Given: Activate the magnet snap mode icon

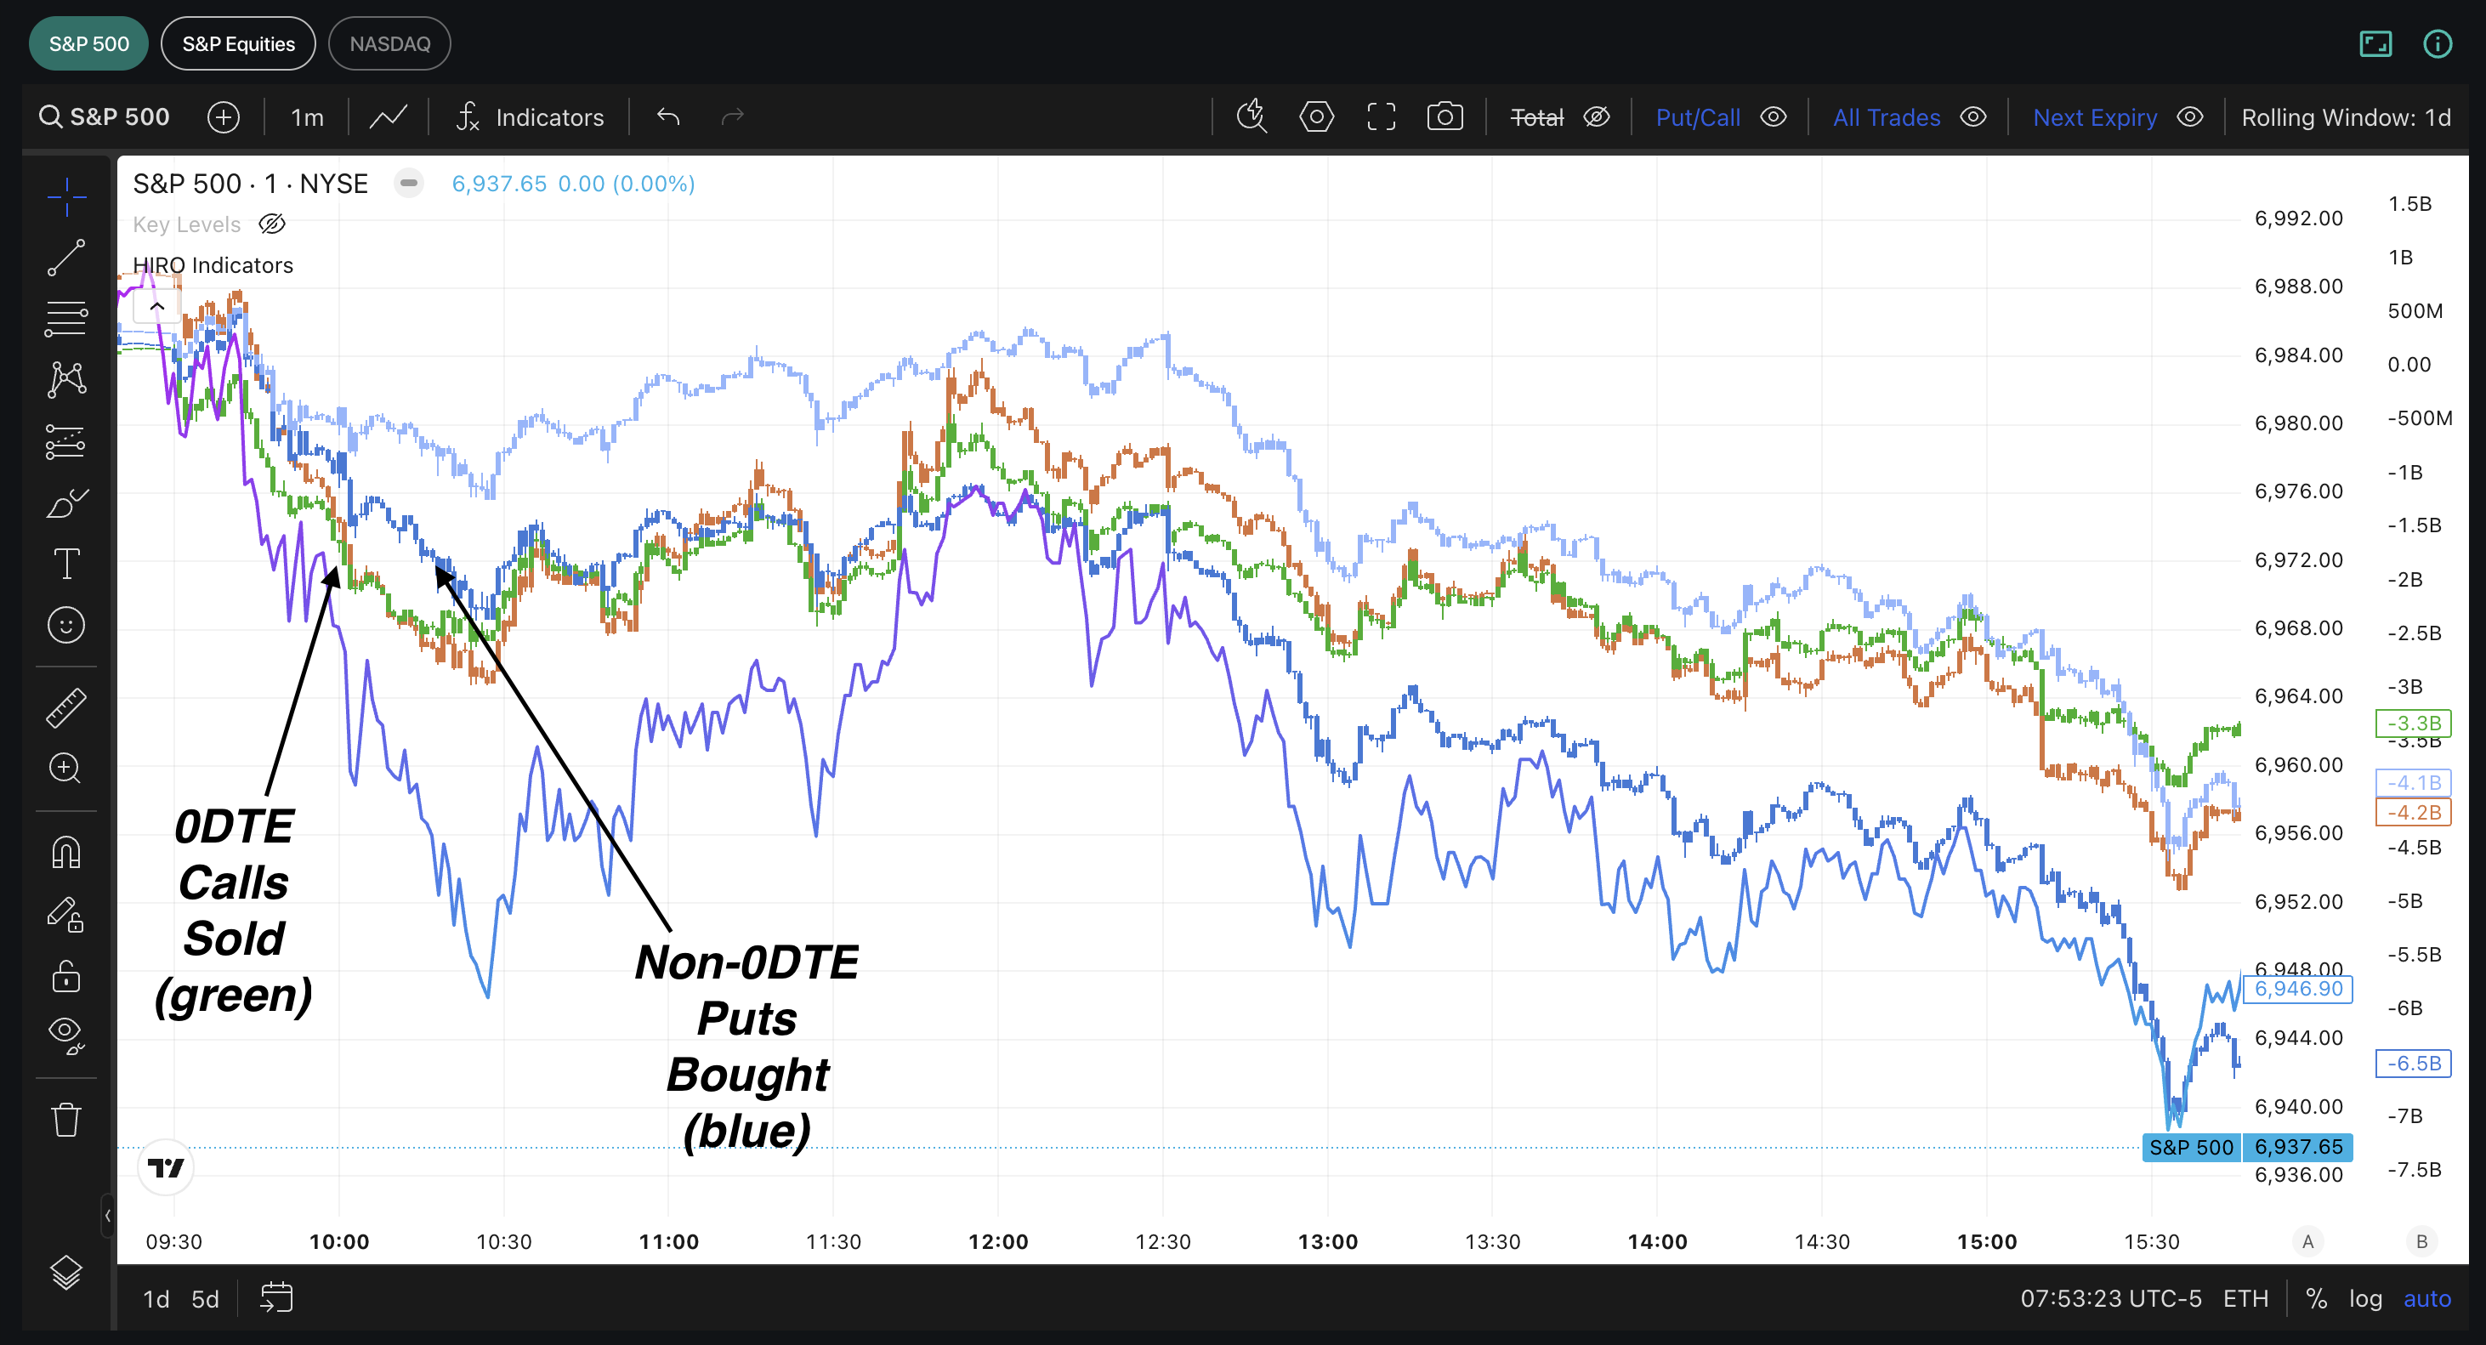Looking at the screenshot, I should pos(65,852).
